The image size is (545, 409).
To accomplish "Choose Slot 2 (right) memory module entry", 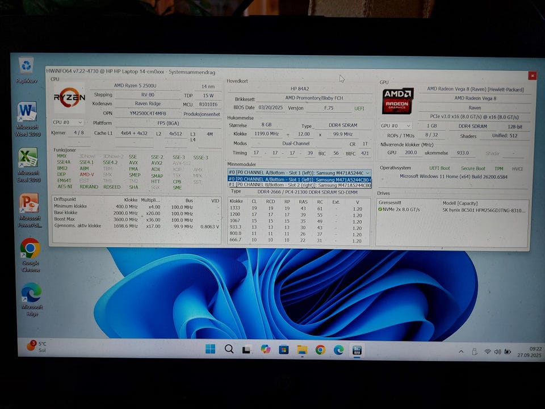I will click(x=299, y=185).
